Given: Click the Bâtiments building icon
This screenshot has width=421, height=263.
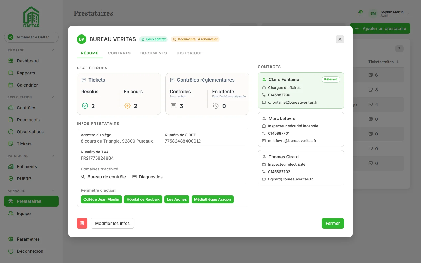Looking at the screenshot, I should (x=11, y=166).
